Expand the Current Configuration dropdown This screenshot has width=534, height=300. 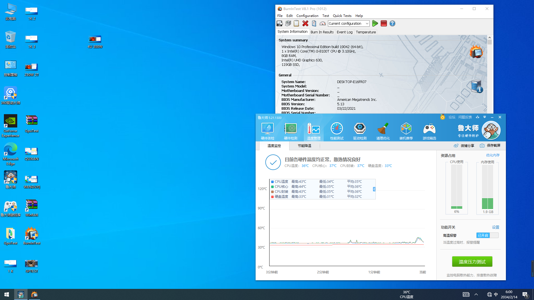click(x=367, y=23)
